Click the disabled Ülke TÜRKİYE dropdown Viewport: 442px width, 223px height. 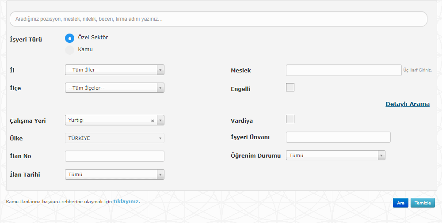click(x=114, y=138)
